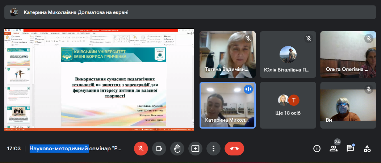Open the "Ще 18 осіб" participants tile
Image resolution: width=381 pixels, height=163 pixels.
coord(288,105)
